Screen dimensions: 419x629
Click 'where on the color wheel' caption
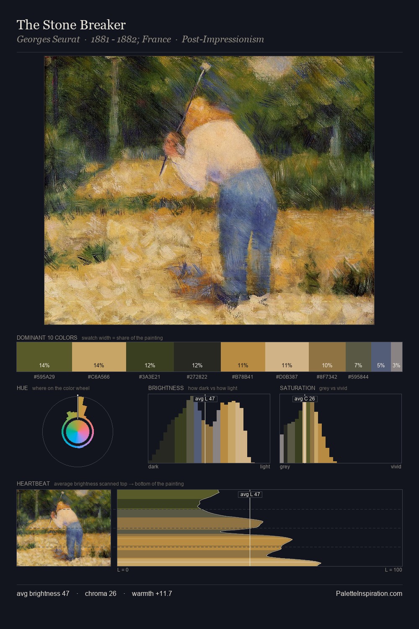(x=61, y=388)
